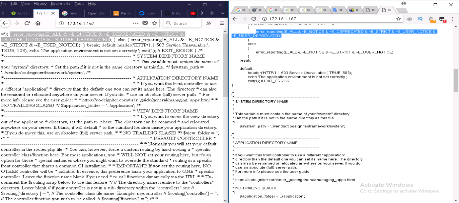This screenshot has height=203, width=459.
Task: Go forward in Firefox
Action: [x=16, y=23]
